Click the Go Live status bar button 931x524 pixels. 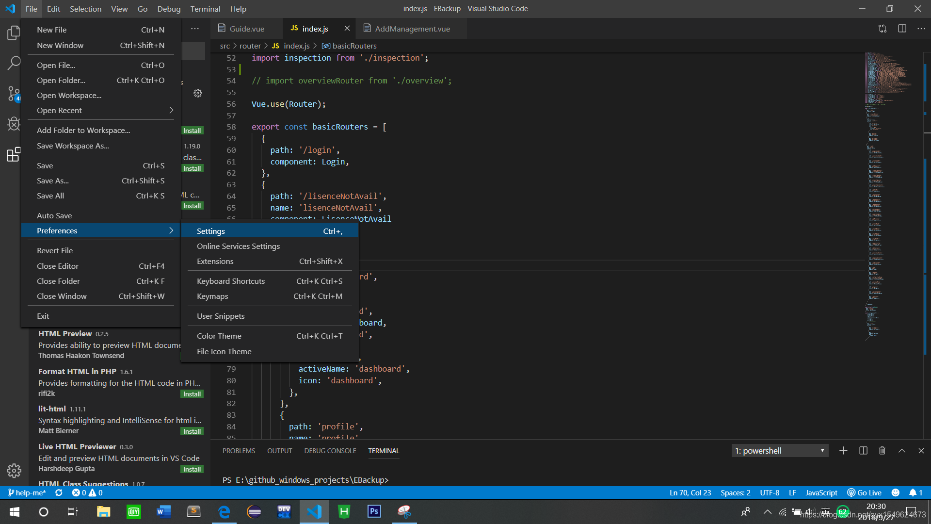click(x=867, y=492)
